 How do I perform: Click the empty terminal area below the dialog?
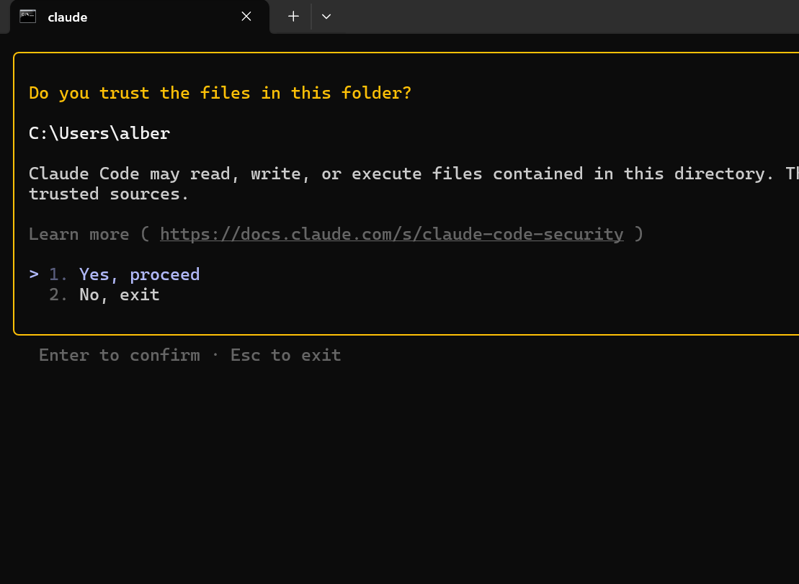point(396,468)
